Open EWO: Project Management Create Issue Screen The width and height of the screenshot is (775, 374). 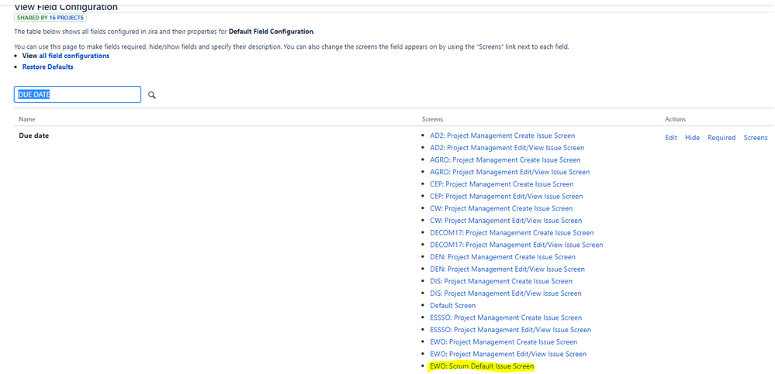[503, 341]
